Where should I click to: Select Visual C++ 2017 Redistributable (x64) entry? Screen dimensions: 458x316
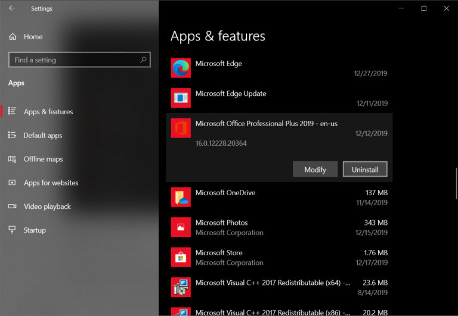(279, 287)
